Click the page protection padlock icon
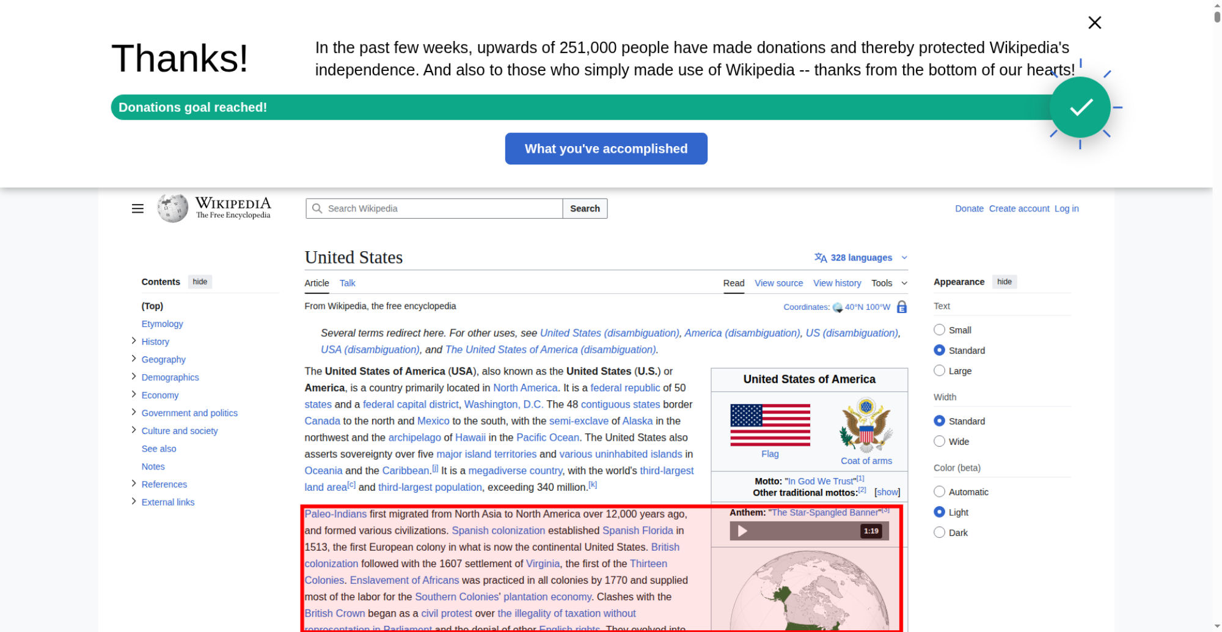This screenshot has width=1222, height=632. (901, 307)
